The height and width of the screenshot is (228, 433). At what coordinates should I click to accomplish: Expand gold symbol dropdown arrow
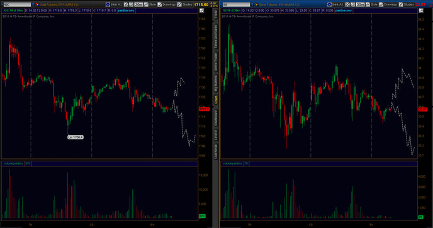pyautogui.click(x=33, y=4)
